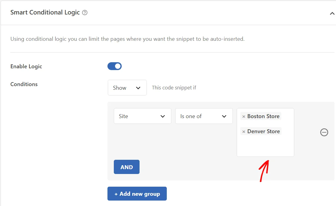336x206 pixels.
Task: Click Add new group button
Action: point(137,194)
